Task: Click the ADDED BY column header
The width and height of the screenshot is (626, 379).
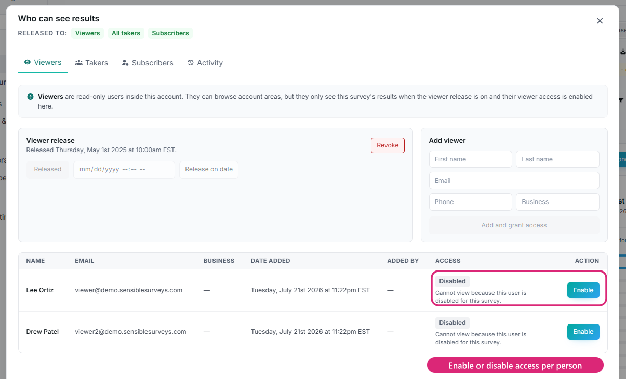Action: pyautogui.click(x=403, y=261)
